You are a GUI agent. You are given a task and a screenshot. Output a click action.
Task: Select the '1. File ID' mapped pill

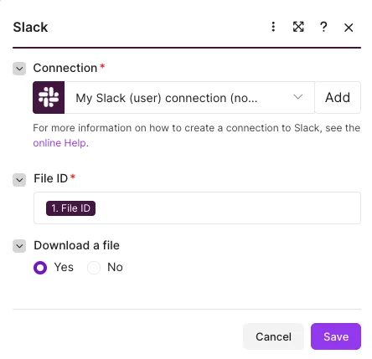coord(70,208)
